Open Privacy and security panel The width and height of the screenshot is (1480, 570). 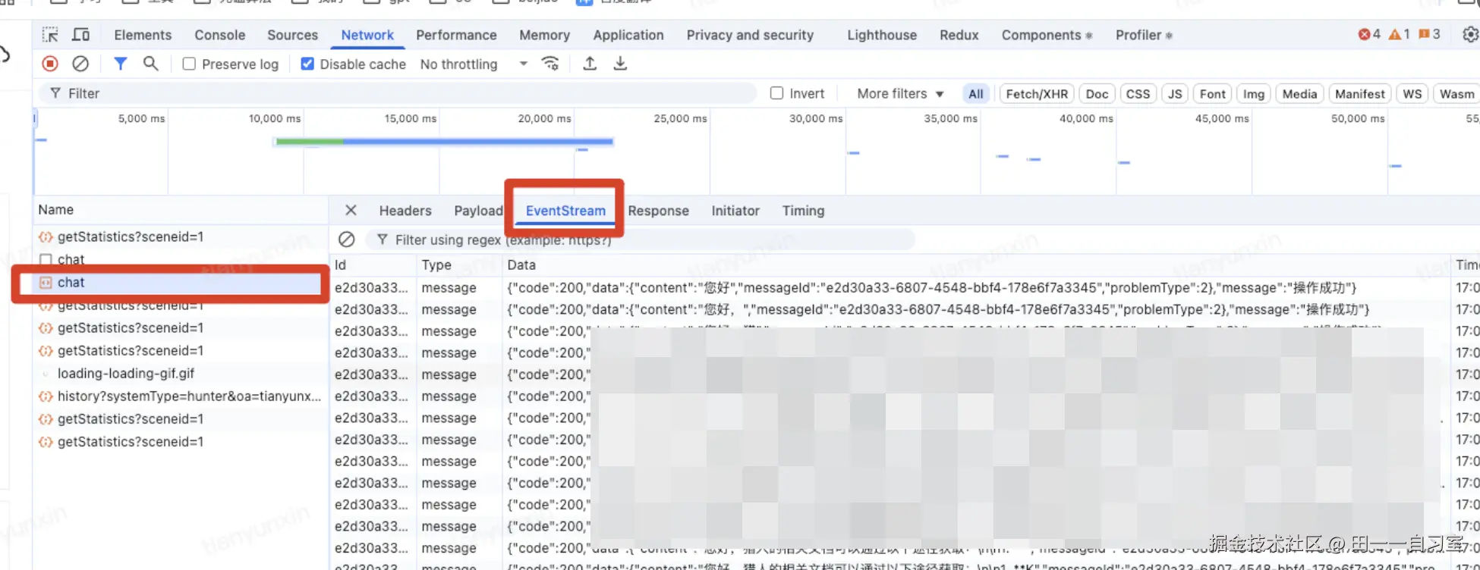click(750, 35)
